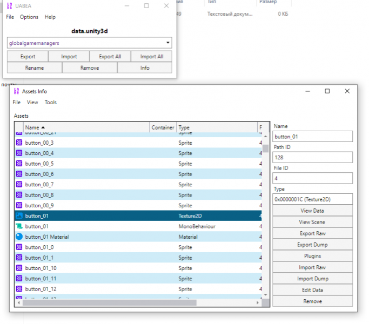This screenshot has height=324, width=369.
Task: Click the sprite icon of button_01_0
Action: (x=19, y=247)
